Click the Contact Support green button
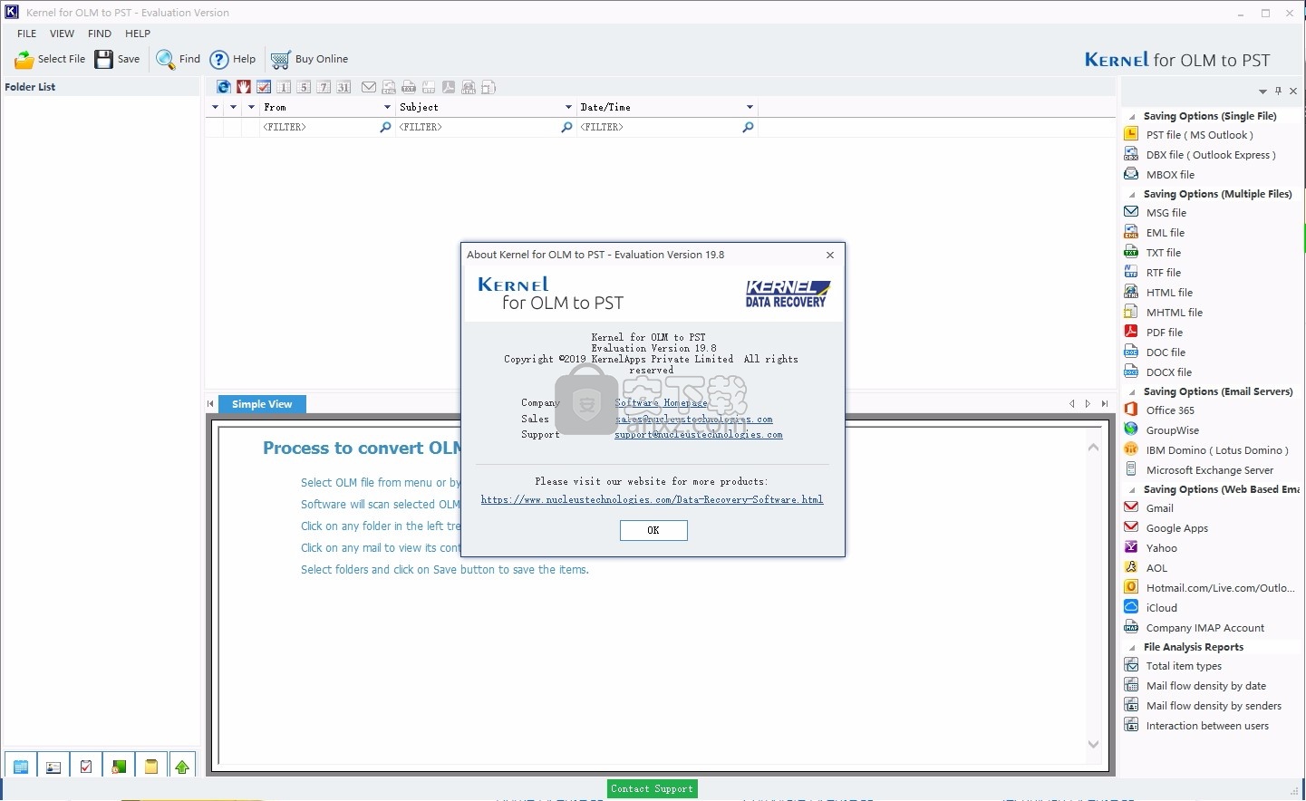Viewport: 1306px width, 801px height. point(653,789)
